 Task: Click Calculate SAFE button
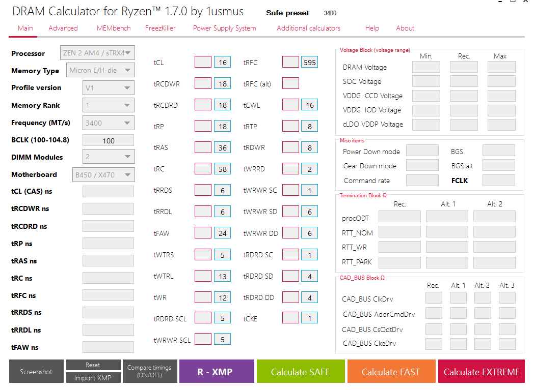pos(301,371)
